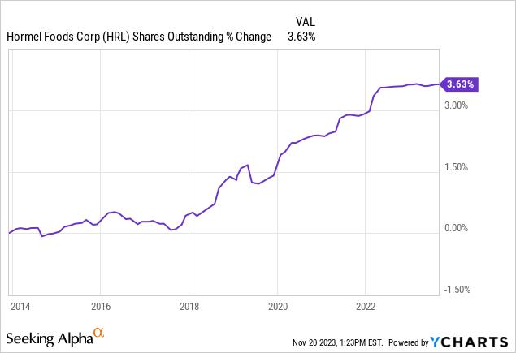Click the orange alpha symbol icon
The width and height of the screenshot is (516, 353).
(99, 333)
